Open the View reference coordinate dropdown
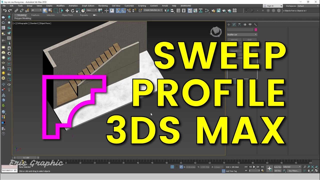 tap(92, 10)
